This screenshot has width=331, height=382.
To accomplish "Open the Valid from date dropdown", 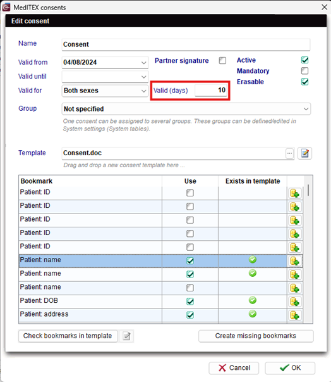I will coord(143,63).
